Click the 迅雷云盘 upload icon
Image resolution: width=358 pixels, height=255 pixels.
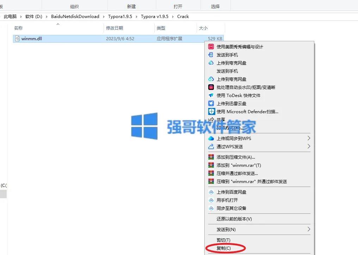point(211,103)
